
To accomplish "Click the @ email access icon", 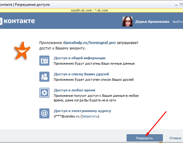I will tap(44, 113).
